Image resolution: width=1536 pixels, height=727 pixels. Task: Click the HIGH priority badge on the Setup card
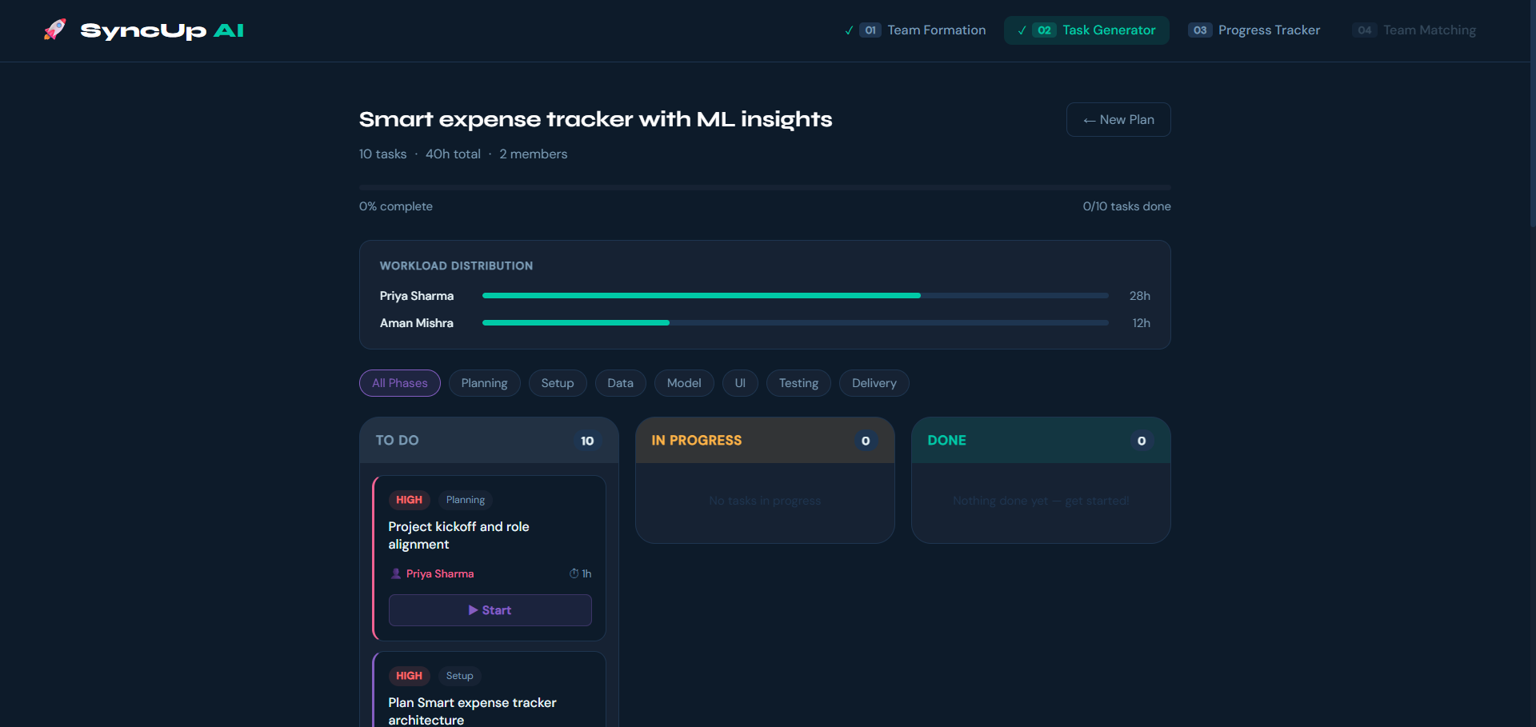pos(409,676)
